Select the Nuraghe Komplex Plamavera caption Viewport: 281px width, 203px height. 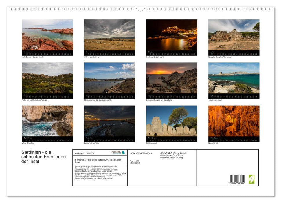(x=221, y=57)
